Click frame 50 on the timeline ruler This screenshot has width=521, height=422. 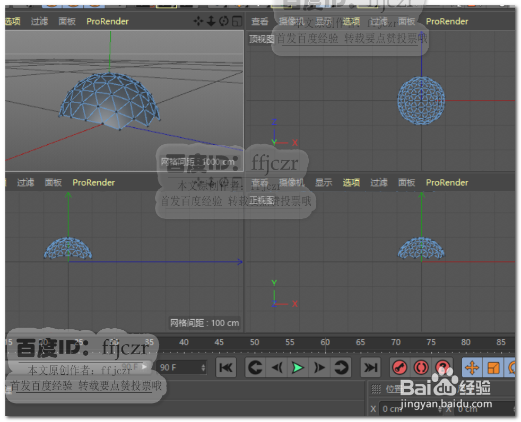[x=254, y=344]
